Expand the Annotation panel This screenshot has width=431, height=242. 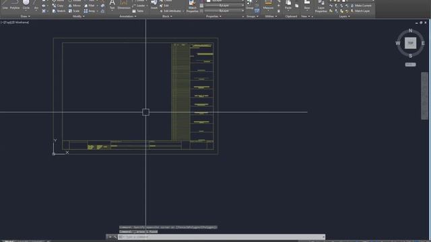128,16
